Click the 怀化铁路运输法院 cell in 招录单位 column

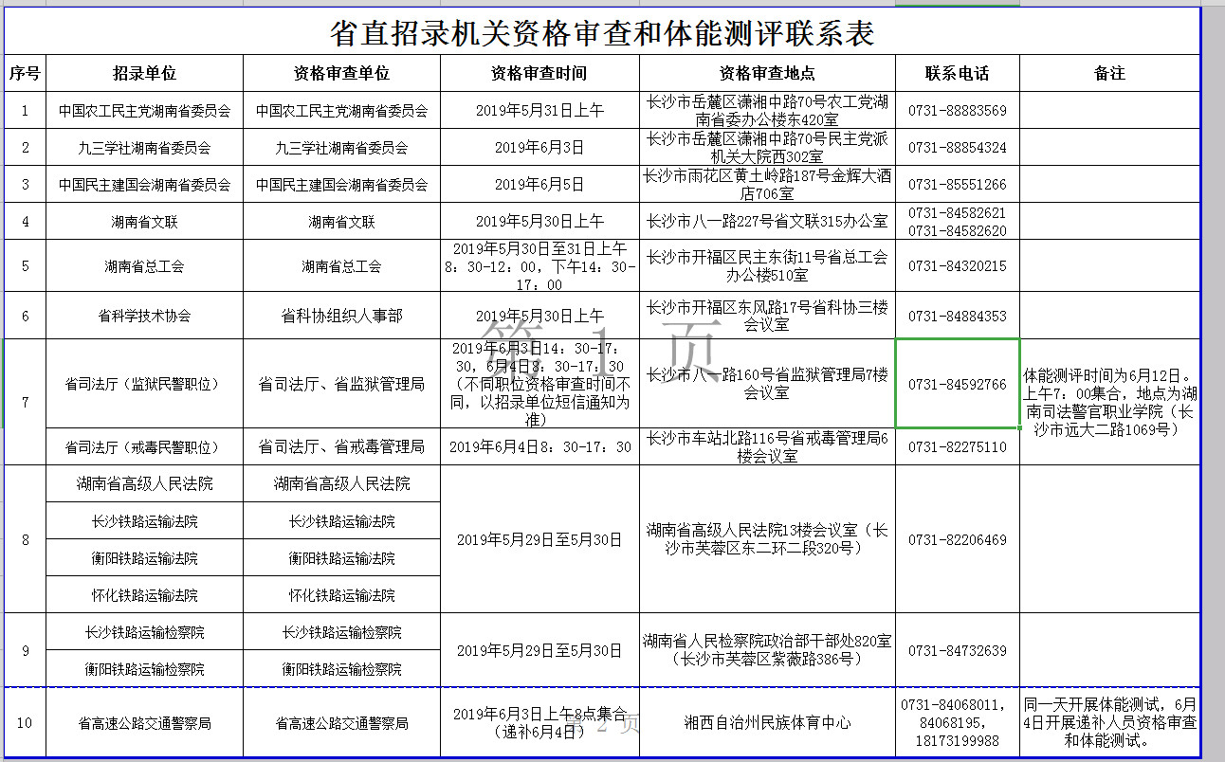pyautogui.click(x=144, y=595)
